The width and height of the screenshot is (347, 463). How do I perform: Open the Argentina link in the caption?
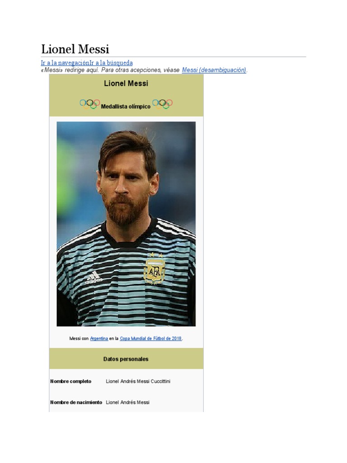[99, 338]
